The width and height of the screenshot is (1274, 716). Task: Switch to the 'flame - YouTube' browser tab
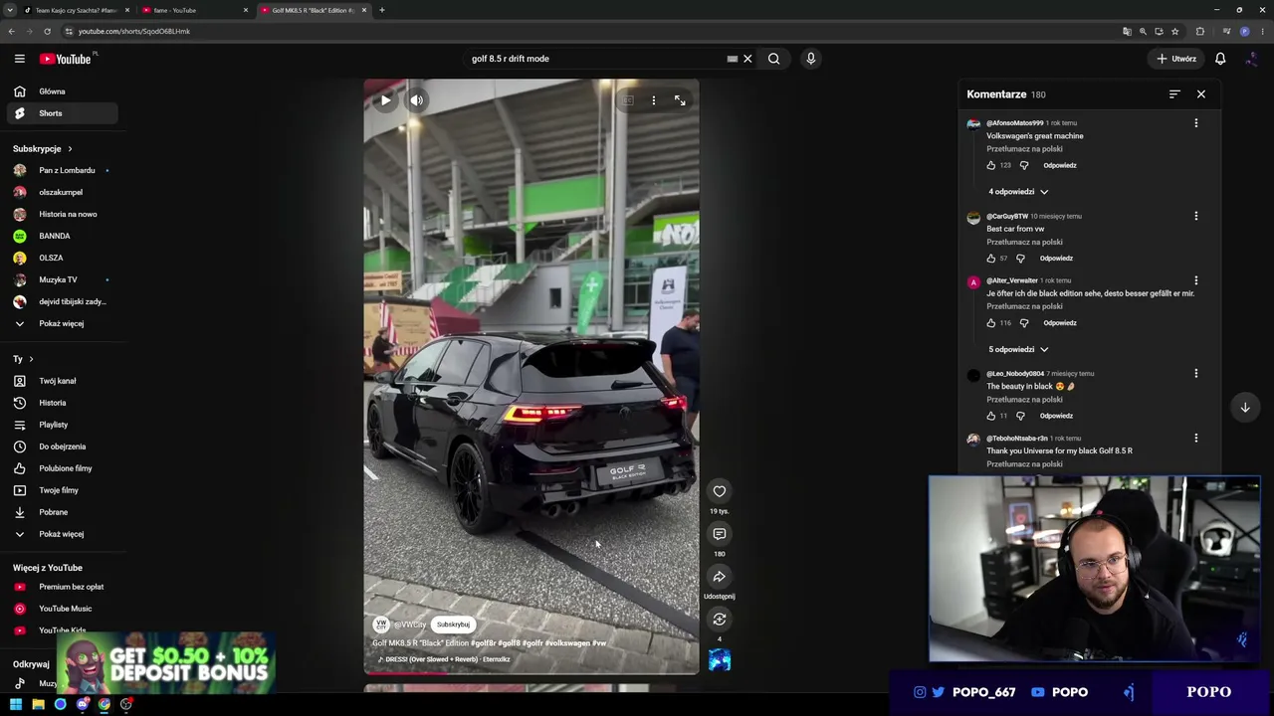[194, 10]
